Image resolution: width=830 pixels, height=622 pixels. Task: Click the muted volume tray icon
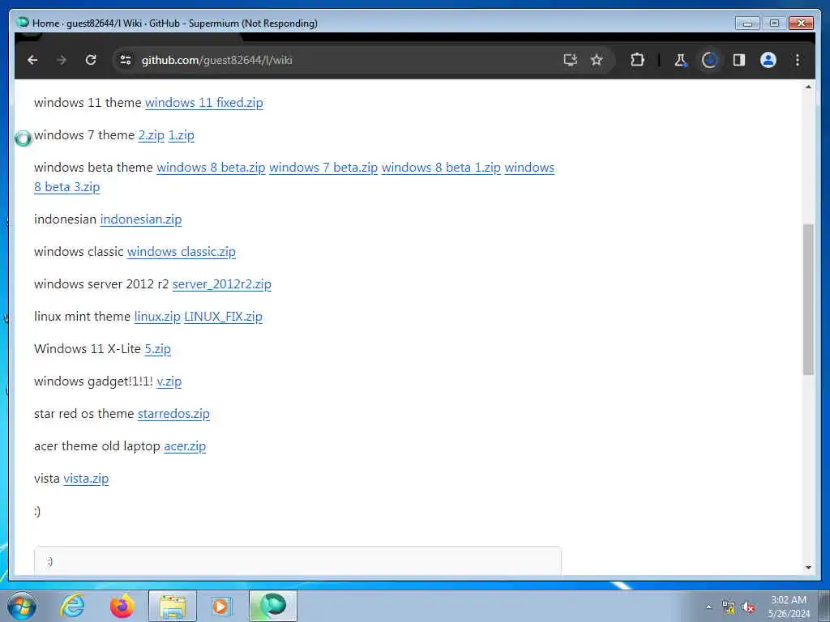[748, 607]
